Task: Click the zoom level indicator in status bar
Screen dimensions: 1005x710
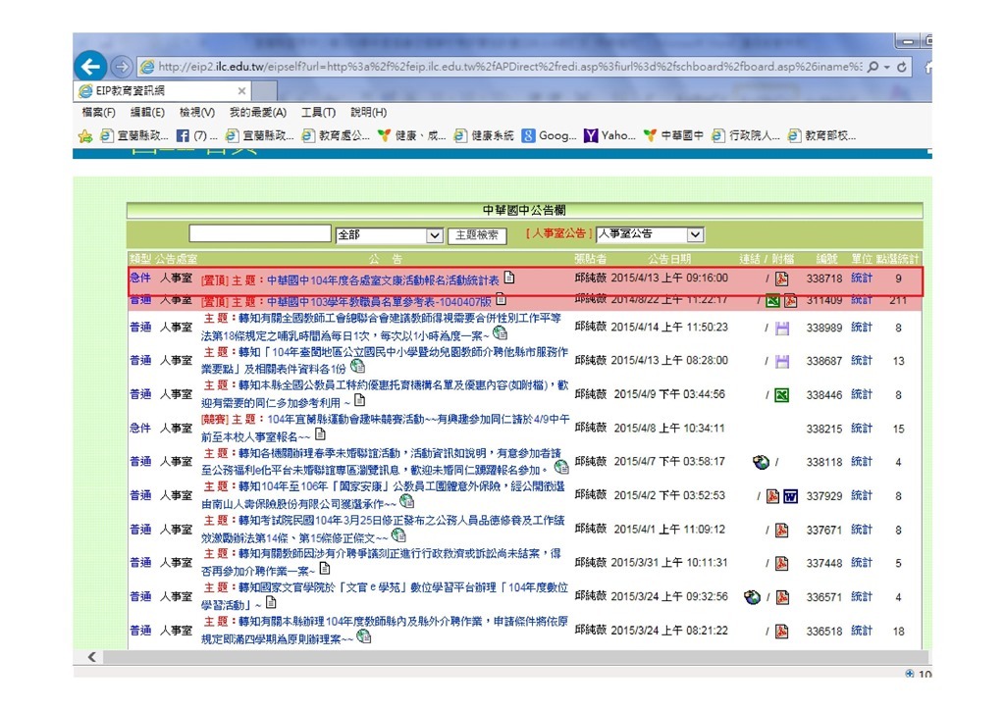Action: pos(919,674)
